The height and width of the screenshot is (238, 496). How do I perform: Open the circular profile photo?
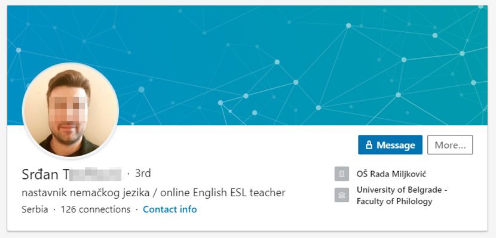tap(71, 110)
